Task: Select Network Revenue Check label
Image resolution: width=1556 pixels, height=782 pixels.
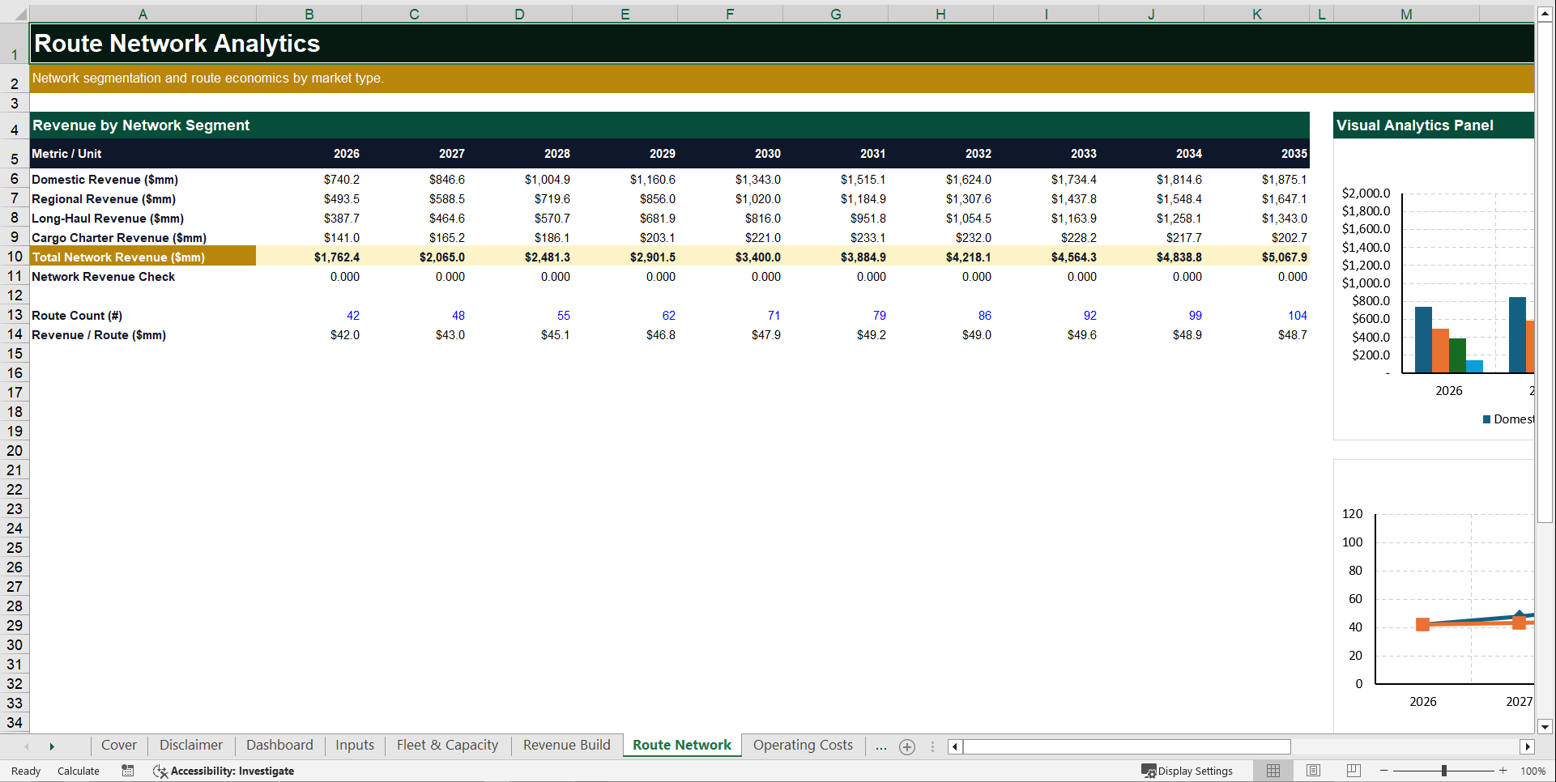Action: coord(103,276)
